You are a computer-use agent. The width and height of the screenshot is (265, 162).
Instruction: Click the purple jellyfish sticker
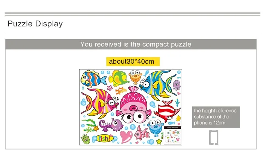pyautogui.click(x=176, y=85)
